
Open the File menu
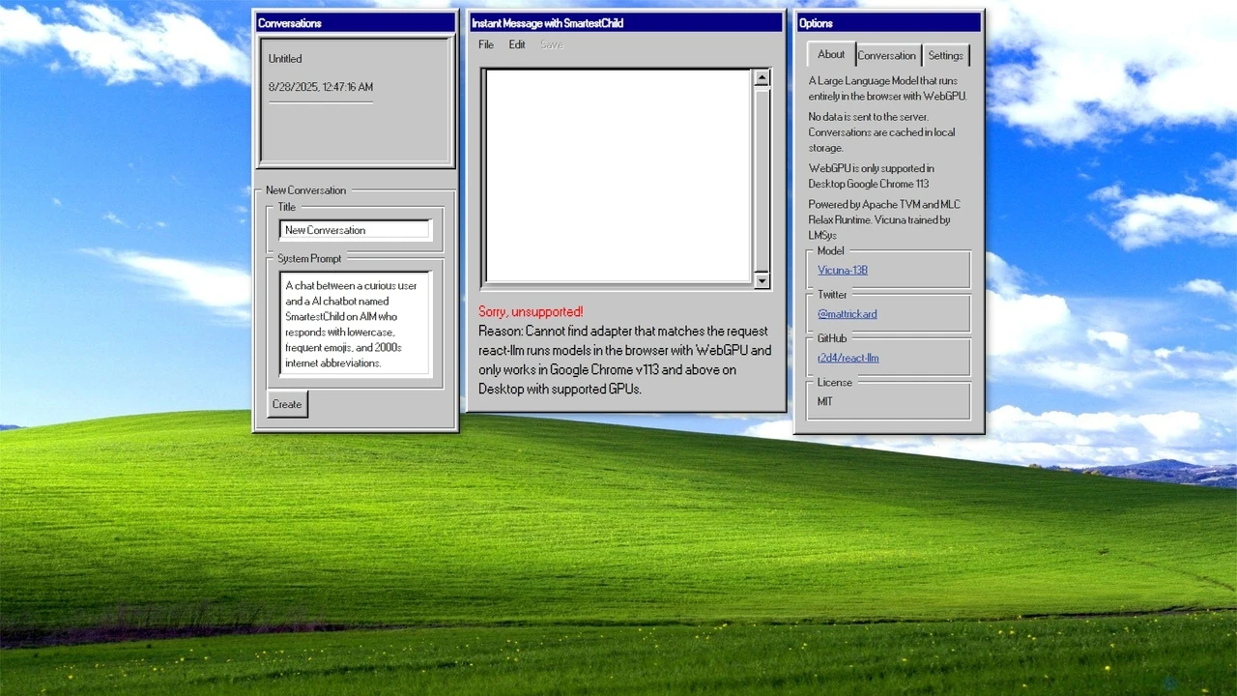486,44
